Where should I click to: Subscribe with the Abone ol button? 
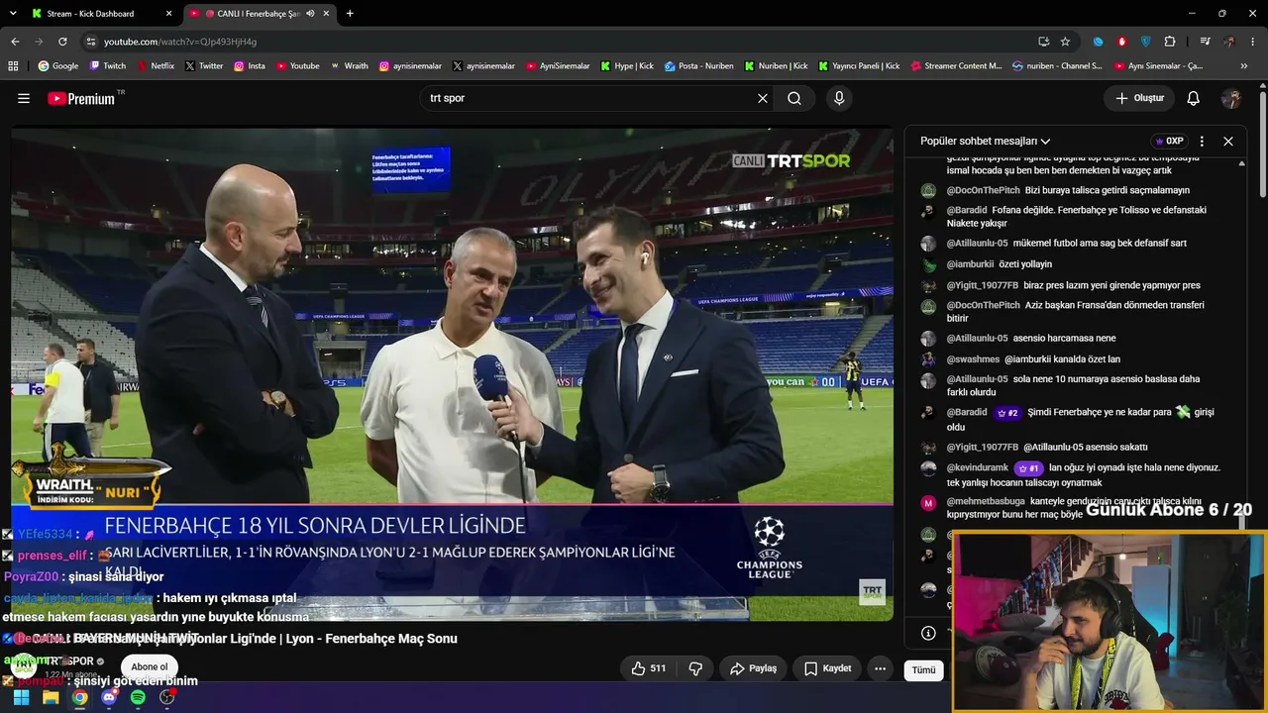[x=150, y=666]
